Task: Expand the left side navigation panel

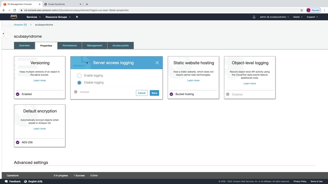Action: coord(3,33)
